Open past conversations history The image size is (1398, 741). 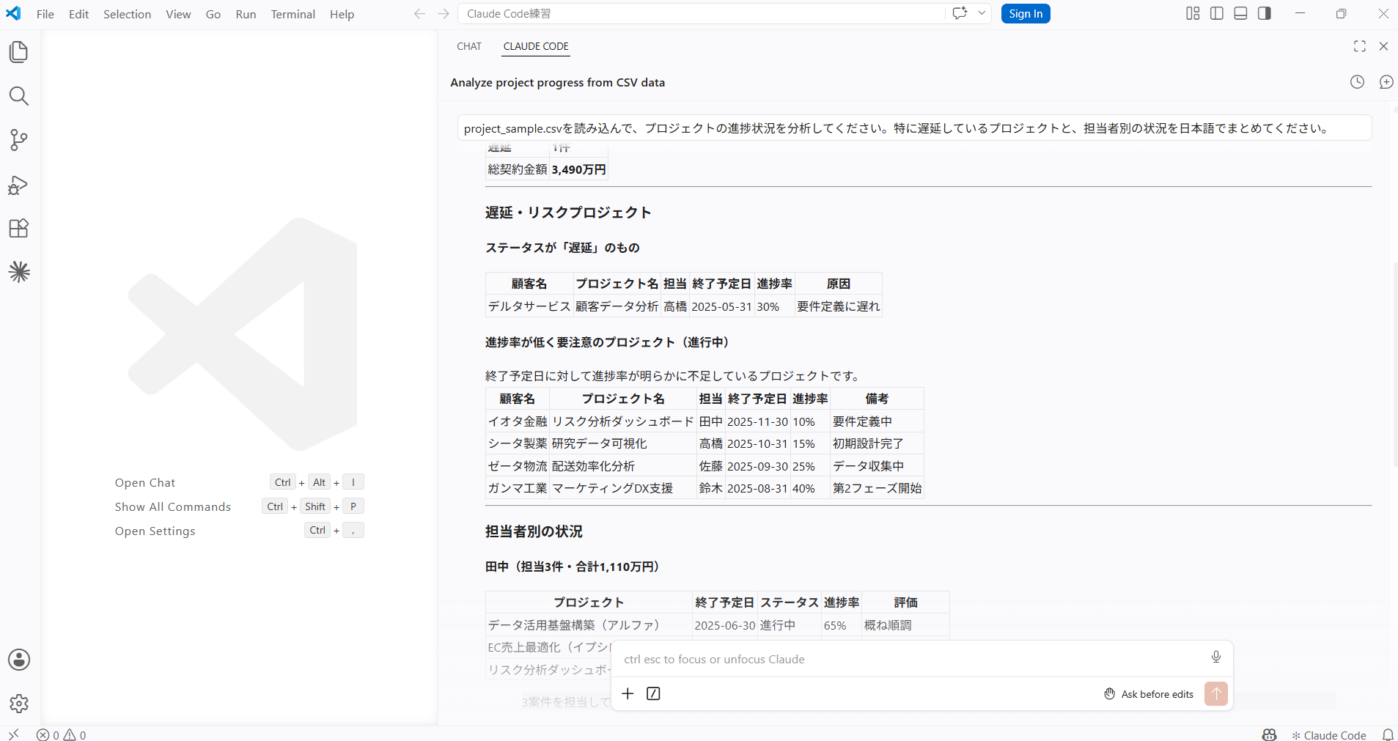(1358, 82)
